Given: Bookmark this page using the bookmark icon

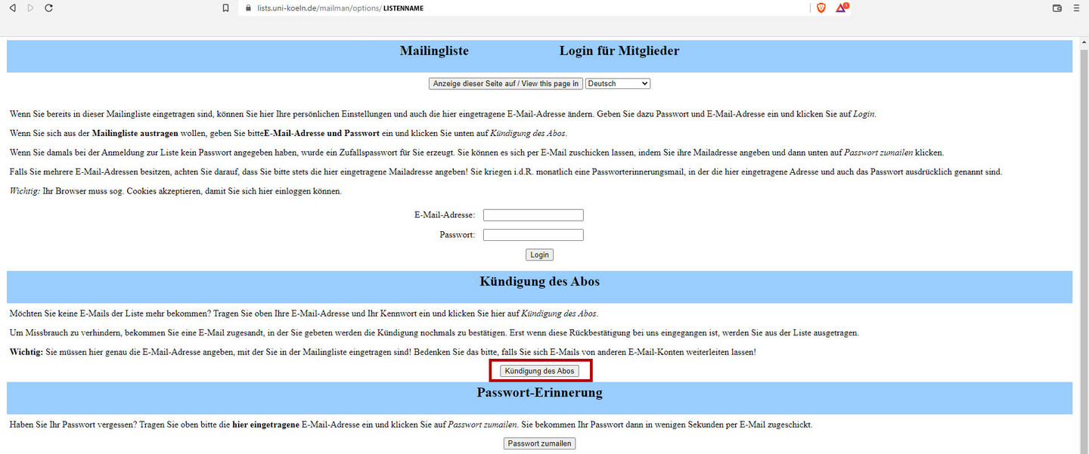Looking at the screenshot, I should [x=225, y=8].
